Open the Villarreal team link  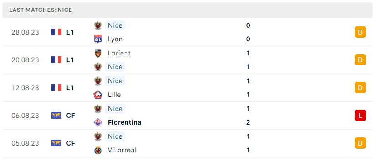pos(122,150)
